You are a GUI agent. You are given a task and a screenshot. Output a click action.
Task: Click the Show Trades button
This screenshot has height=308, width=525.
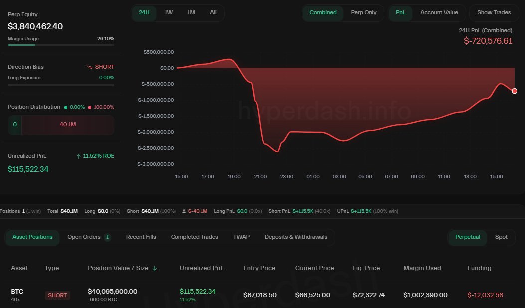point(493,13)
